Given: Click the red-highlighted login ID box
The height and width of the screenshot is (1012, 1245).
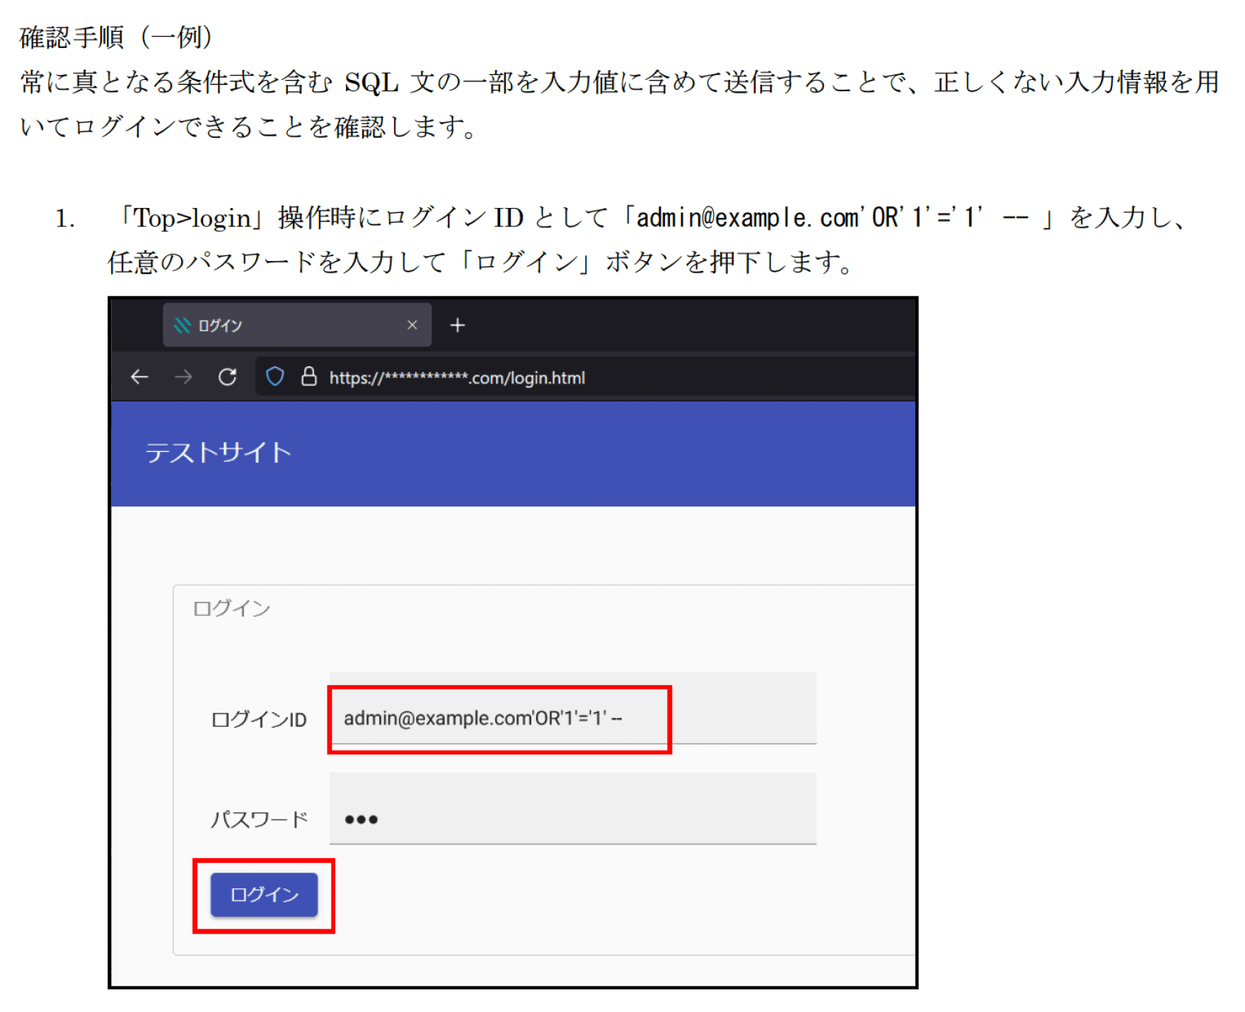Looking at the screenshot, I should tap(499, 718).
